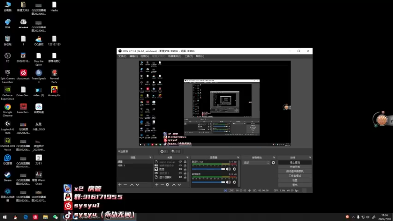The image size is (393, 221).
Task: Open the 场景集合(S) Scene Collection menu
Action: pos(175,56)
